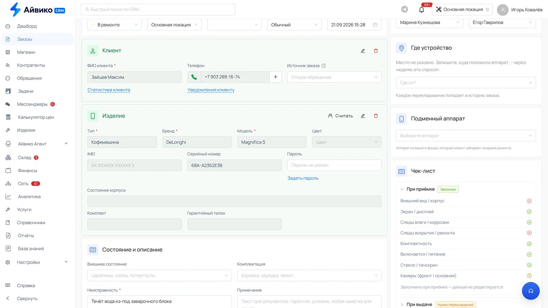Open the Марина Кузнецова dropdown

click(x=429, y=23)
